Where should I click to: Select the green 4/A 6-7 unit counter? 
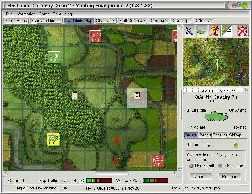pyautogui.click(x=54, y=57)
